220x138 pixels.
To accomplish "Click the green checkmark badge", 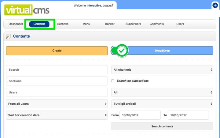I will (123, 50).
